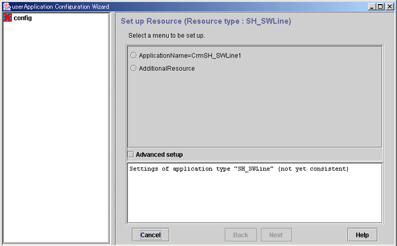The width and height of the screenshot is (397, 246).
Task: Click the 'Set up Resource' heading
Action: (x=206, y=21)
